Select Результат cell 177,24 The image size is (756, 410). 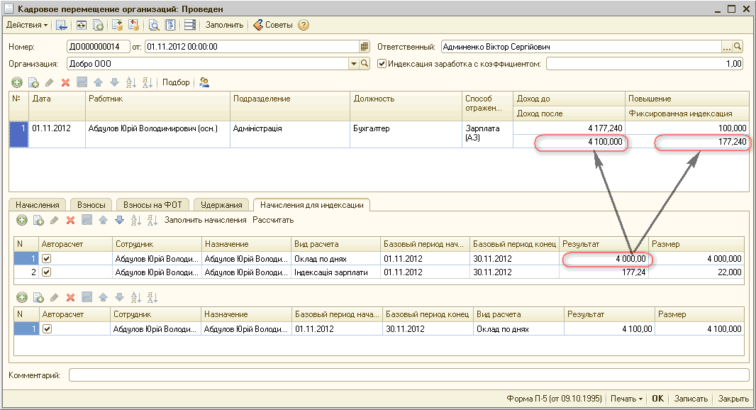coord(604,272)
